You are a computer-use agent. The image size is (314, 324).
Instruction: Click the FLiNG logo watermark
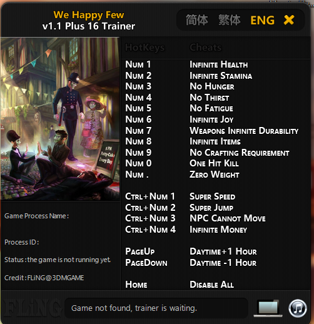[x=31, y=308]
